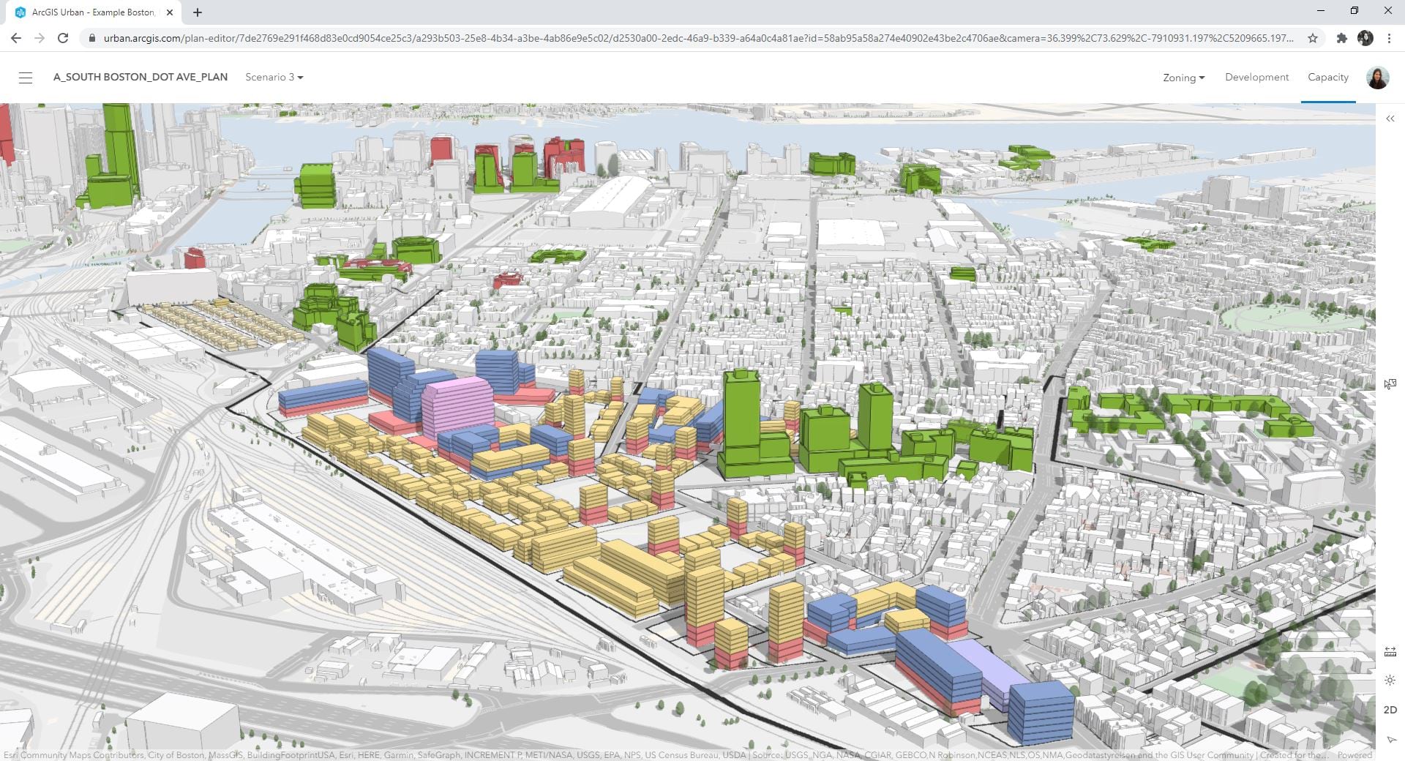Click the A_SOUTH BOSTON_DOT AVE_PLAN title
1405x761 pixels.
coord(140,77)
